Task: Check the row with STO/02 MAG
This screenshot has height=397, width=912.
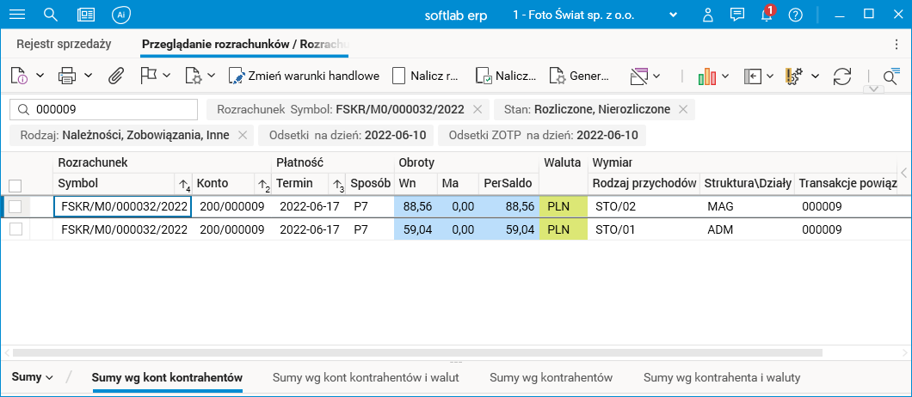Action: click(15, 205)
